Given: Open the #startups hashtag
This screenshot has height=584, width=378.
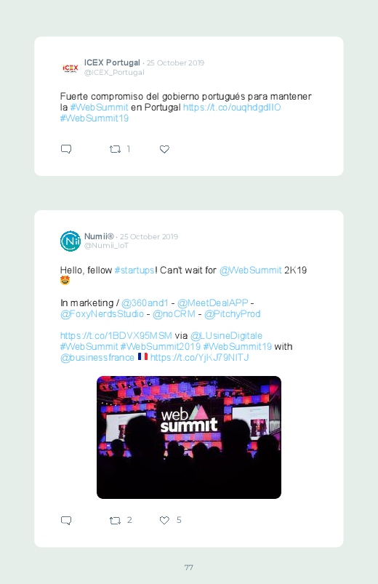Looking at the screenshot, I should click(x=134, y=270).
